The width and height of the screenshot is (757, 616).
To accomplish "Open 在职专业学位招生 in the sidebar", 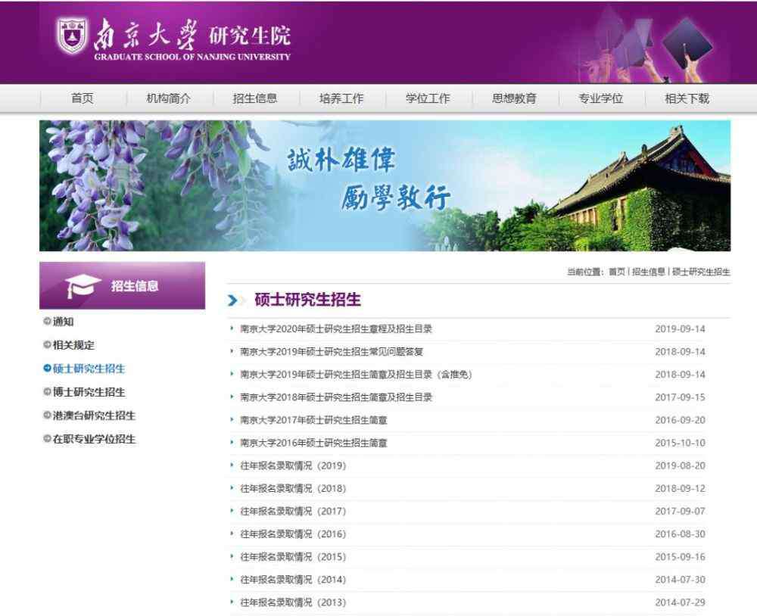I will [94, 440].
